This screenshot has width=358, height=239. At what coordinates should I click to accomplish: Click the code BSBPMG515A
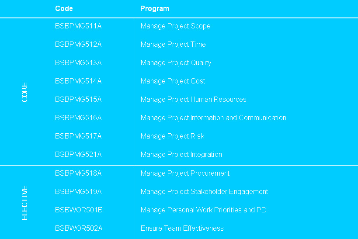78,100
